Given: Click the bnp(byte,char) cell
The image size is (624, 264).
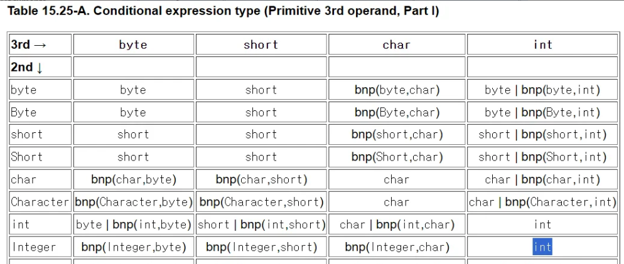Looking at the screenshot, I should [396, 90].
